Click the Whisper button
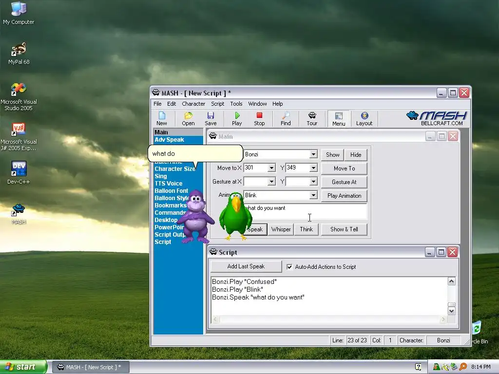 (281, 229)
